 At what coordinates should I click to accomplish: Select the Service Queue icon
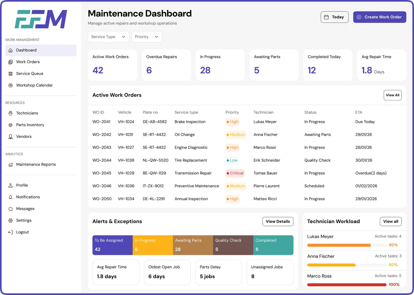(10, 73)
